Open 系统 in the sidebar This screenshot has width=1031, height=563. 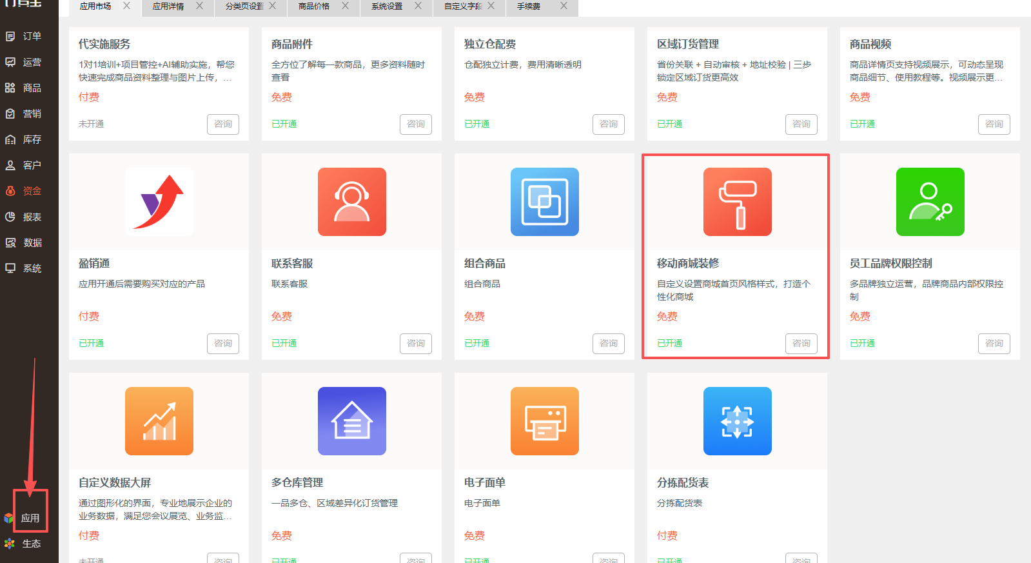[24, 268]
